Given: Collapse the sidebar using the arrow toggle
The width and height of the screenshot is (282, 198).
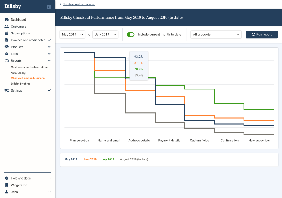Looking at the screenshot, I should pos(48,6).
